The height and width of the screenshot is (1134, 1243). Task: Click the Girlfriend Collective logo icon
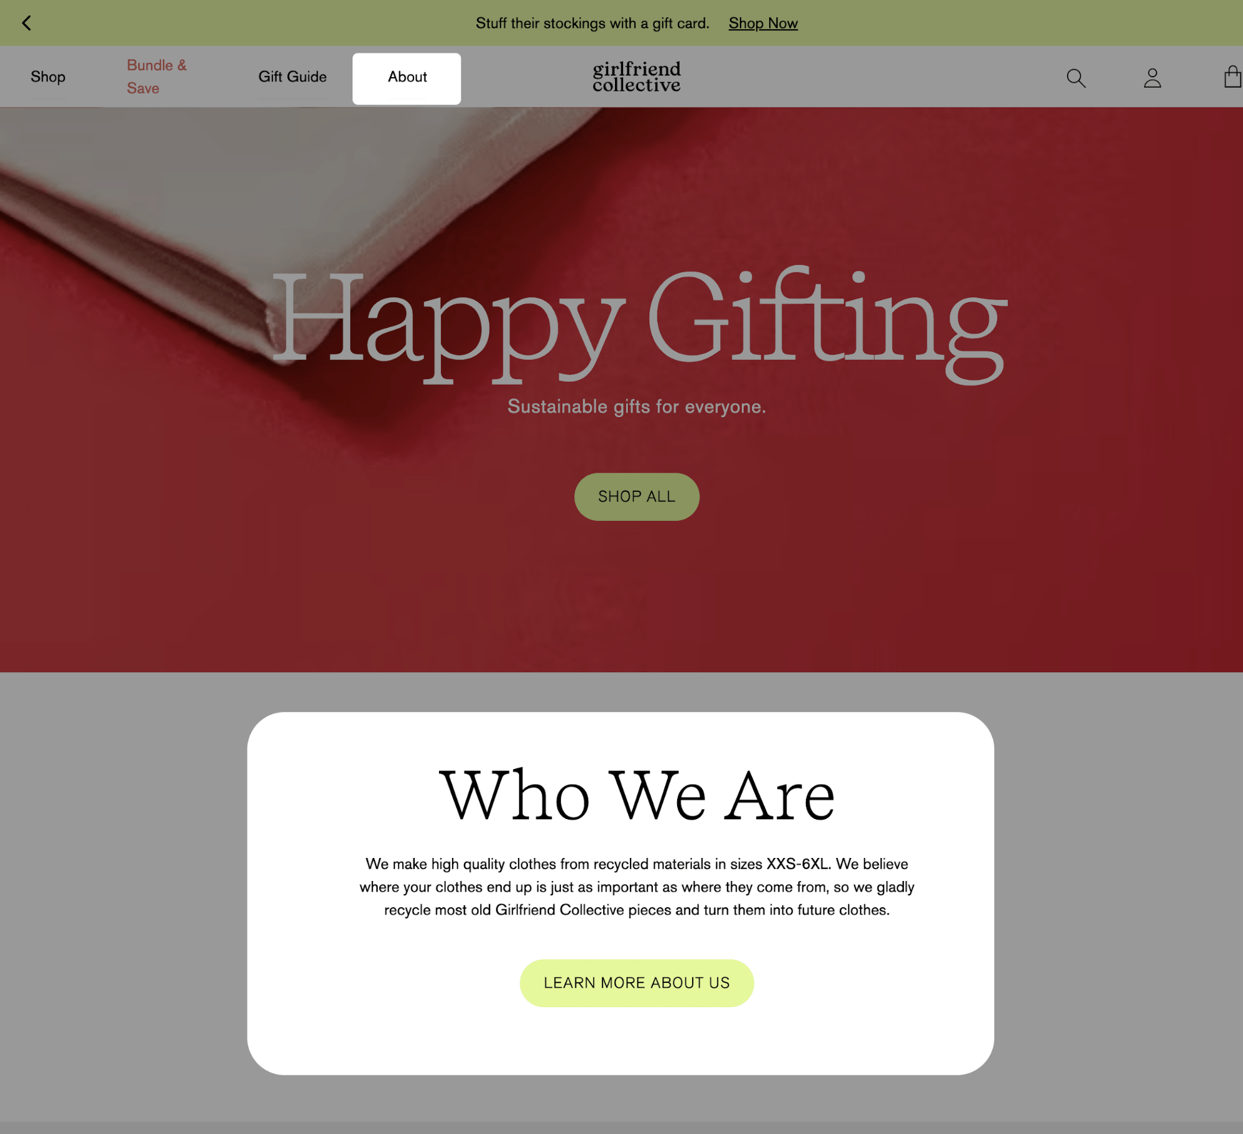(x=637, y=76)
